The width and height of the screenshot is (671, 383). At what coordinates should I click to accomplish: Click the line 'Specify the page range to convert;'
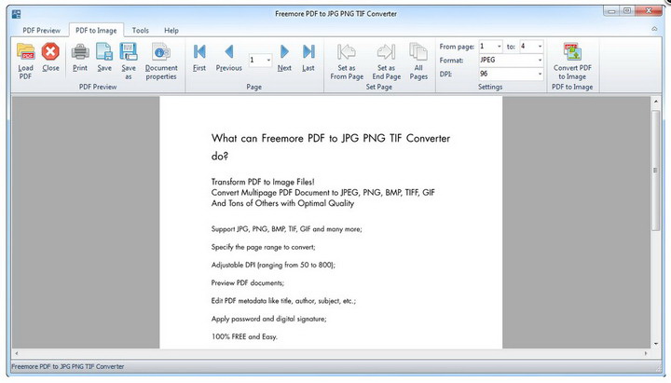[x=263, y=247]
